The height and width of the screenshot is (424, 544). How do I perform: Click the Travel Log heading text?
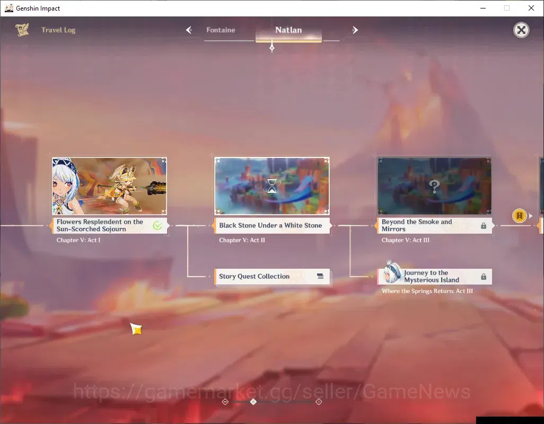[x=58, y=30]
